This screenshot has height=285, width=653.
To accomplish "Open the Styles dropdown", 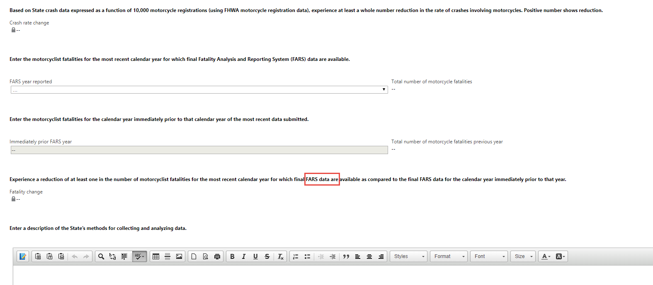I will pyautogui.click(x=409, y=256).
